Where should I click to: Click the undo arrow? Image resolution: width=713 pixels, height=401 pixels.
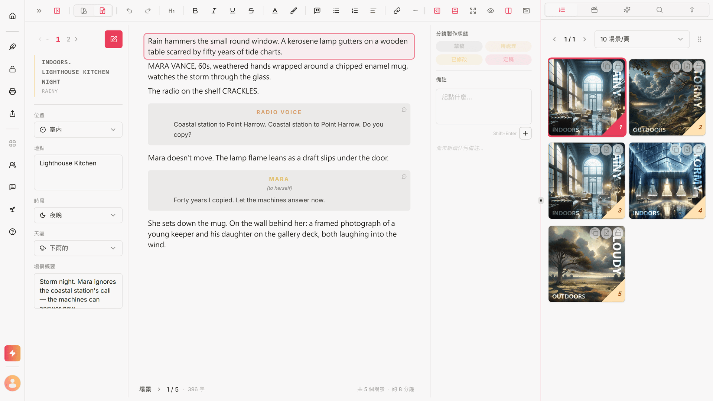pyautogui.click(x=129, y=11)
